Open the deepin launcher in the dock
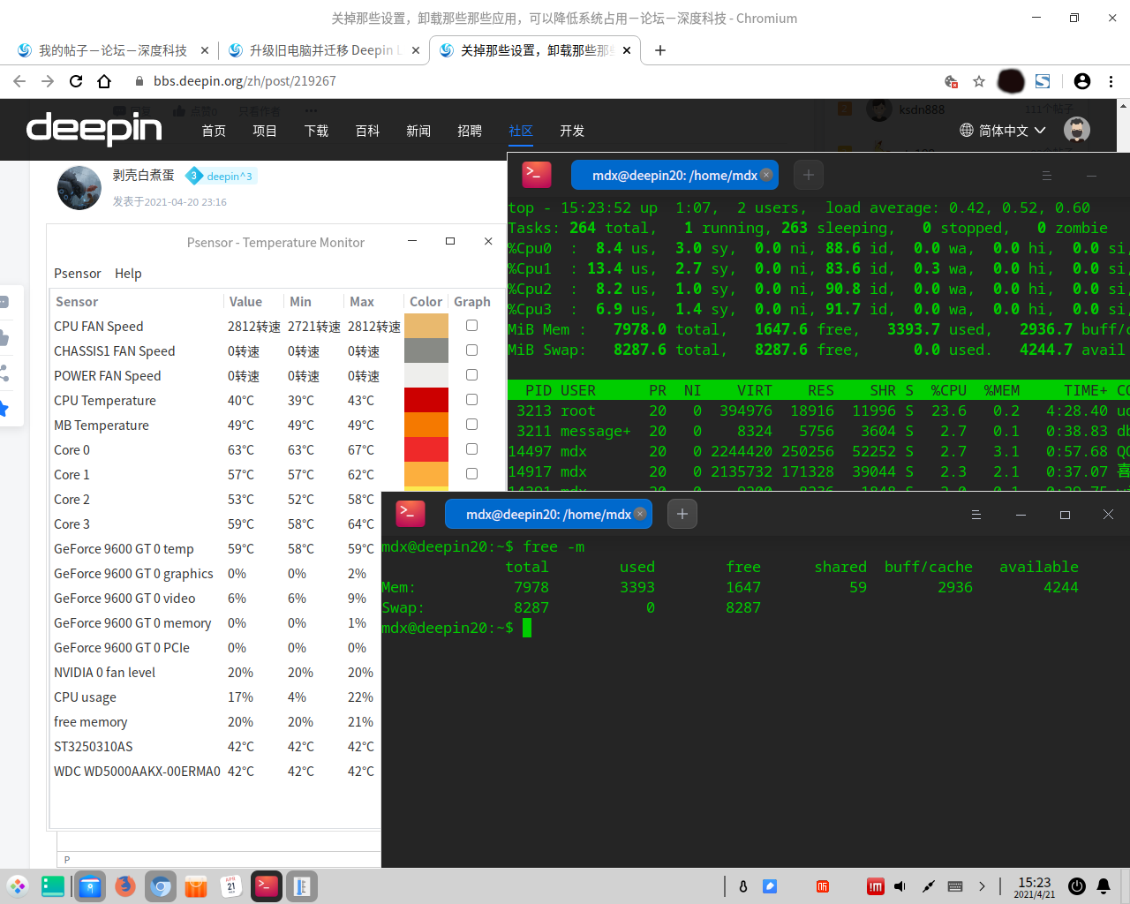Image resolution: width=1130 pixels, height=904 pixels. pos(18,886)
